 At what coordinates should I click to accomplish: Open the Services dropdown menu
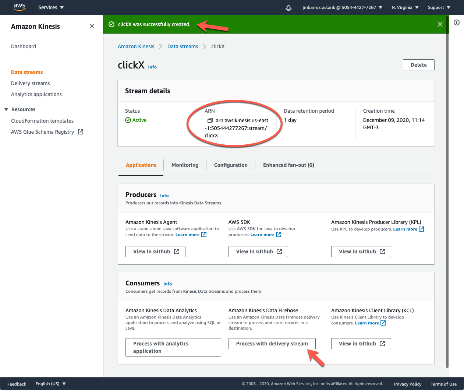pyautogui.click(x=51, y=7)
